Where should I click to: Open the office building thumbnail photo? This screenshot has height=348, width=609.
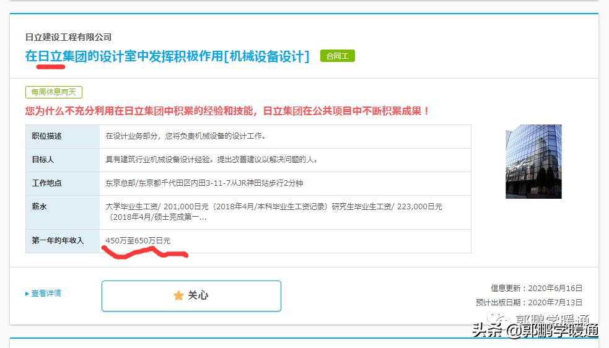tap(533, 162)
